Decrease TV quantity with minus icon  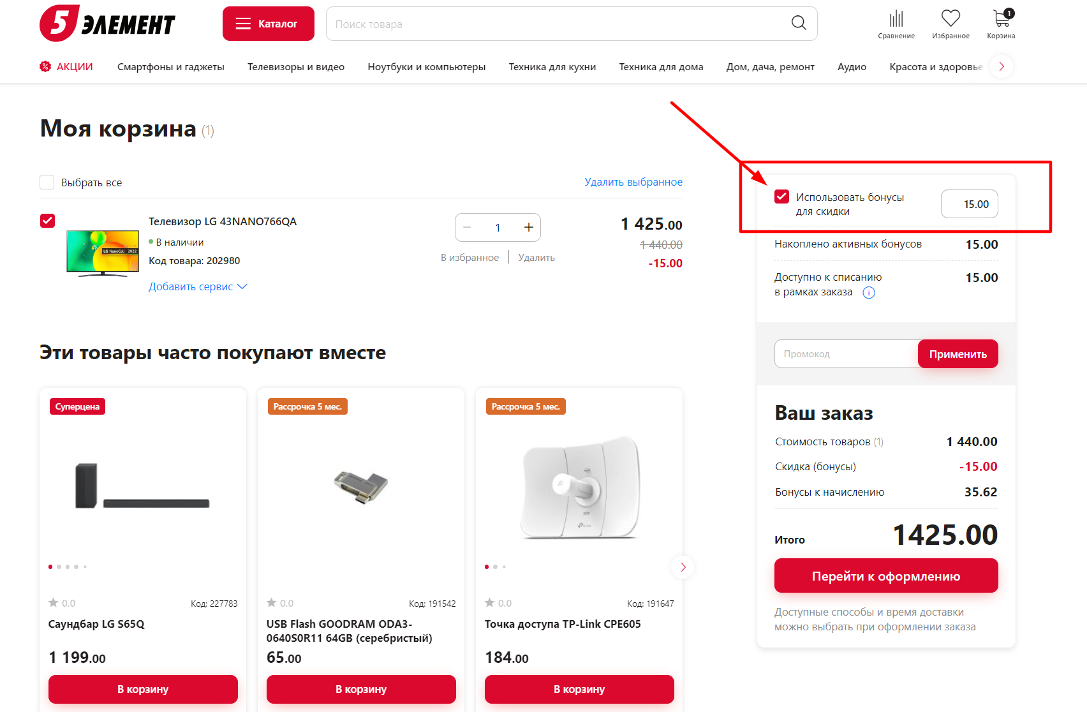tap(467, 228)
